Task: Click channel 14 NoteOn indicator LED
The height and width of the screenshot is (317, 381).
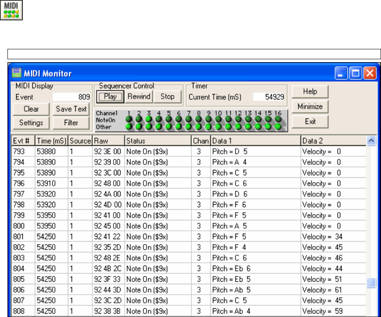Action: (258, 119)
